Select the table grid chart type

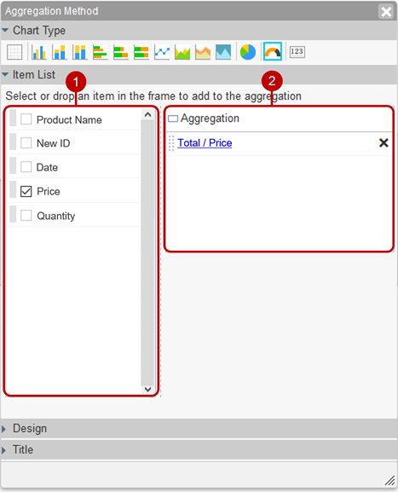14,52
